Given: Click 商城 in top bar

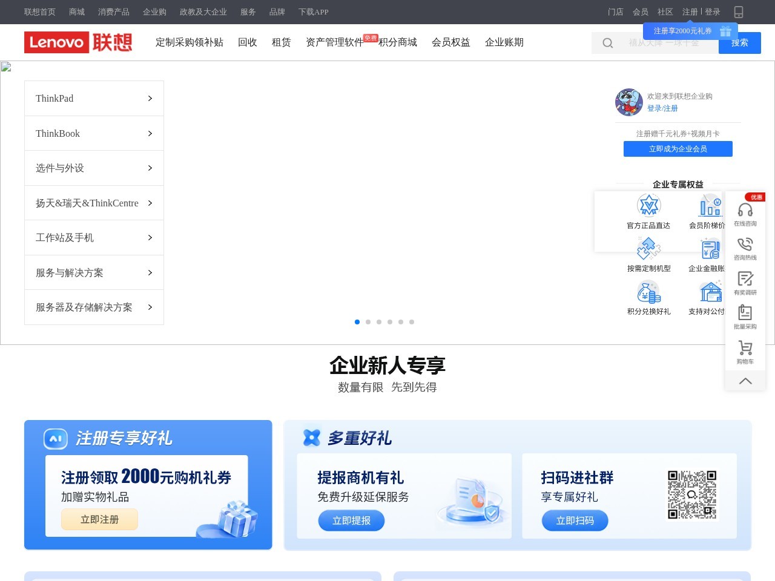Looking at the screenshot, I should (77, 12).
